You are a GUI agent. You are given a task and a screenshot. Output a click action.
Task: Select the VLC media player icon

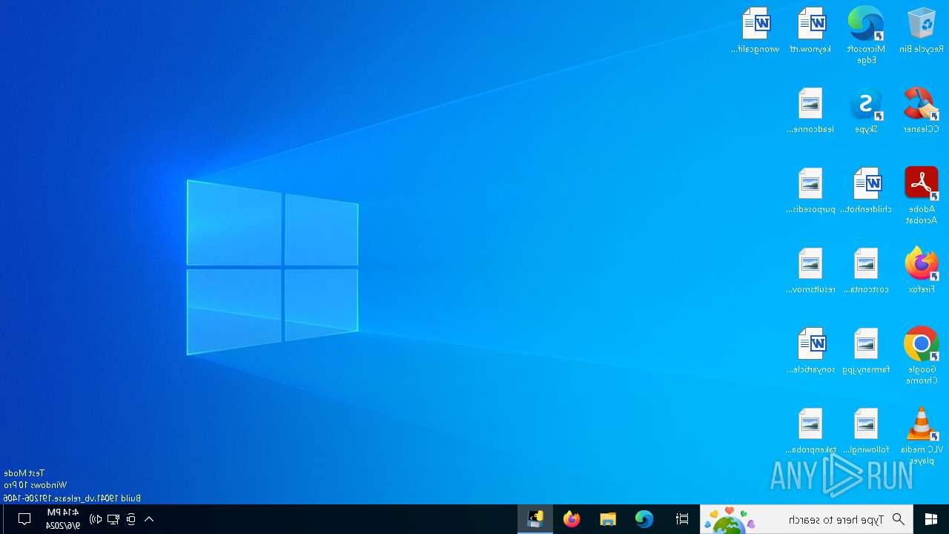(921, 436)
